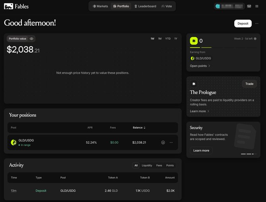Select the 1Y chart range
This screenshot has height=202, width=266.
[x=176, y=39]
